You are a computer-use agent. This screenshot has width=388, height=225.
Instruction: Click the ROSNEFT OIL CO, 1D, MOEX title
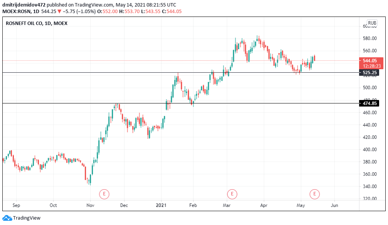coord(37,23)
